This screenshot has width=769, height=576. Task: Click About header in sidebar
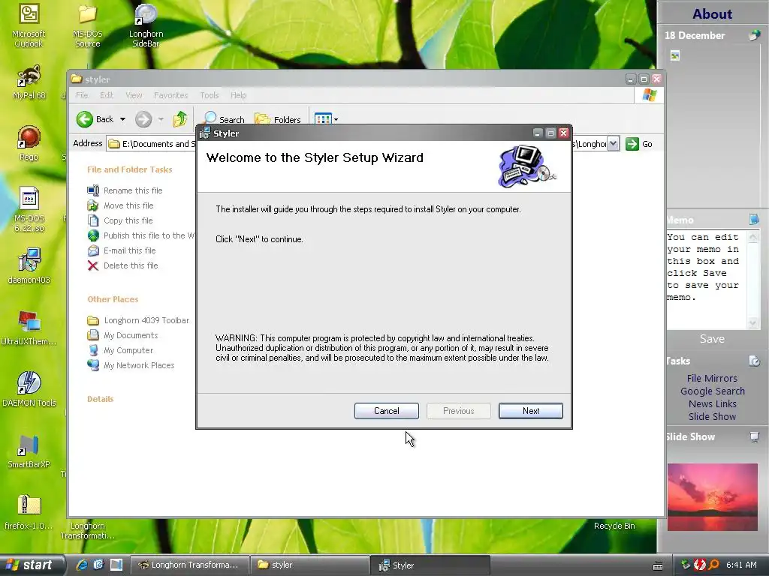coord(712,13)
